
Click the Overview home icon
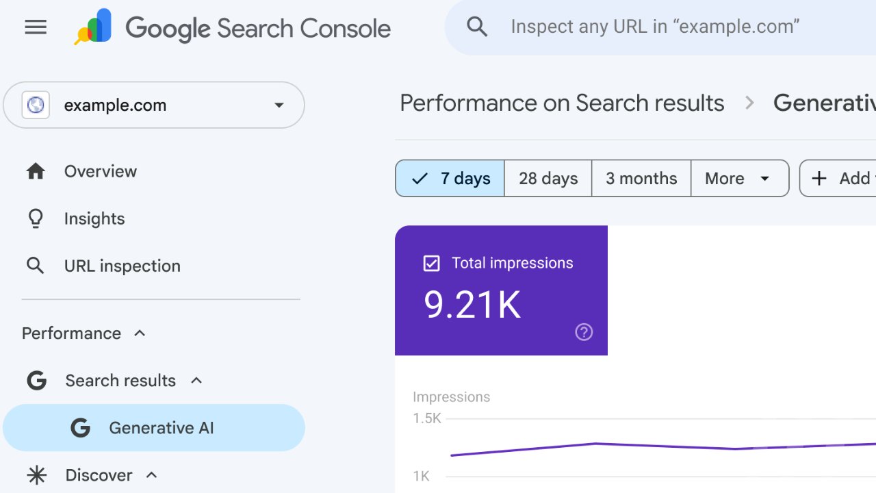[x=36, y=171]
